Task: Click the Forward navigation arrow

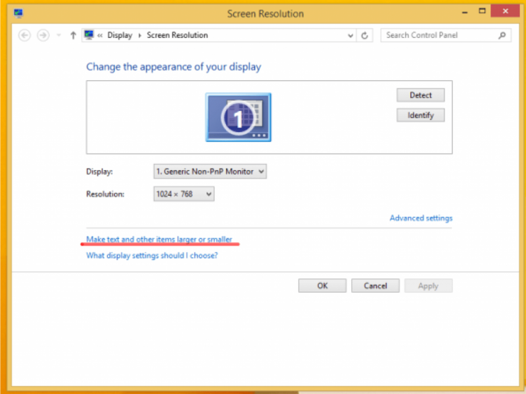Action: 43,35
